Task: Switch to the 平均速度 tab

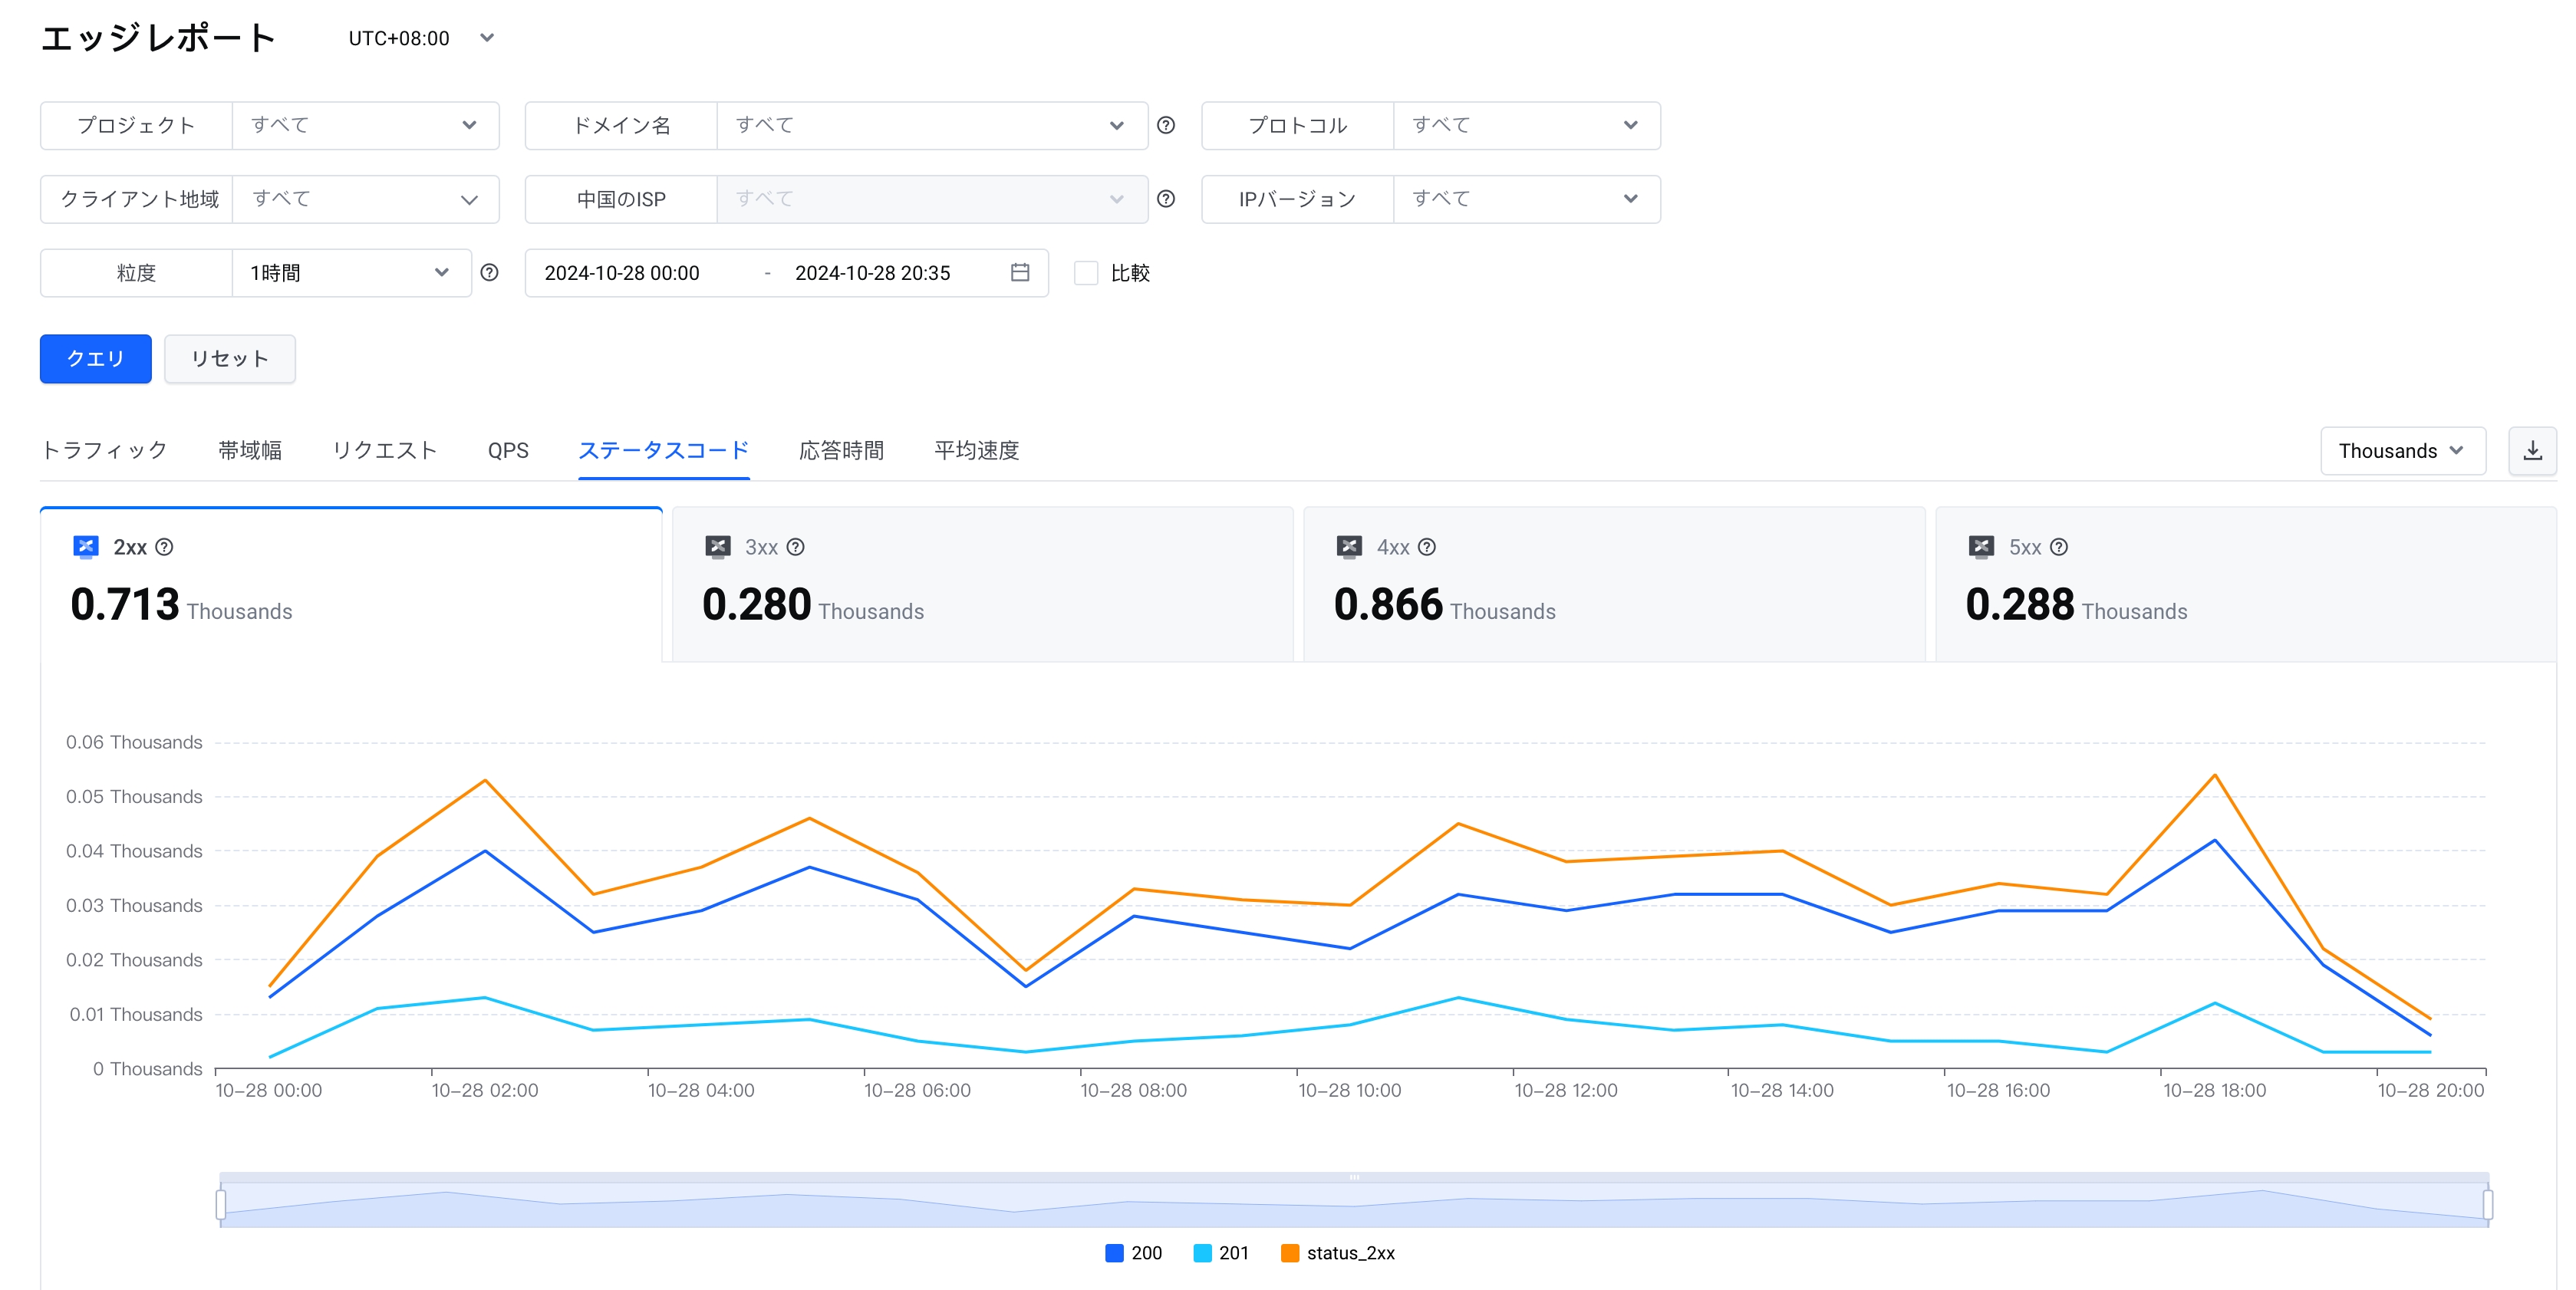Action: pyautogui.click(x=976, y=450)
